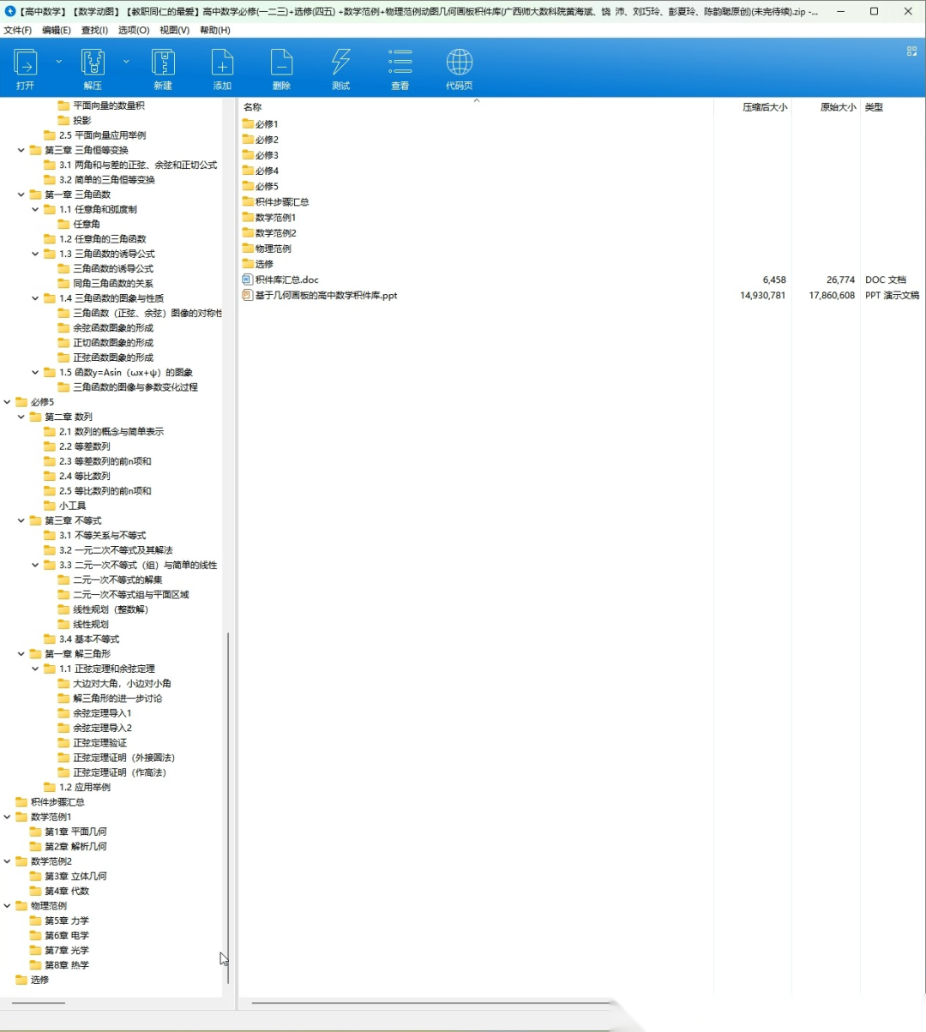Open the 选项(O) menu
The width and height of the screenshot is (926, 1032).
pyautogui.click(x=133, y=30)
